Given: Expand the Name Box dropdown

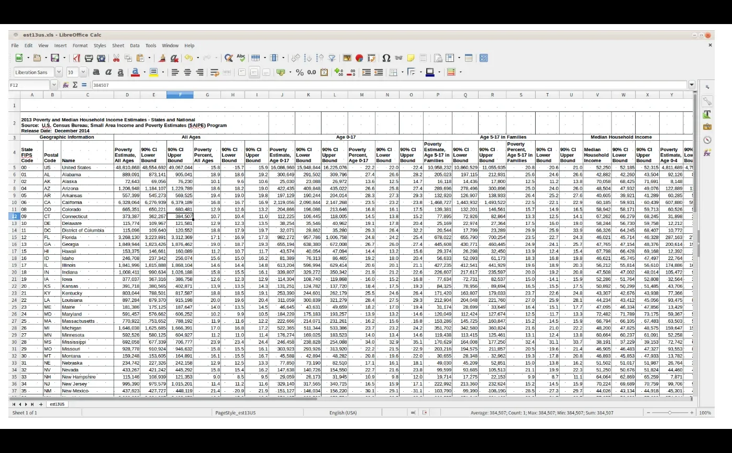Looking at the screenshot, I should coord(54,85).
